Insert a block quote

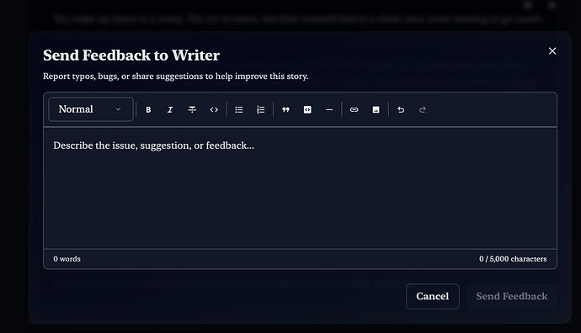285,110
